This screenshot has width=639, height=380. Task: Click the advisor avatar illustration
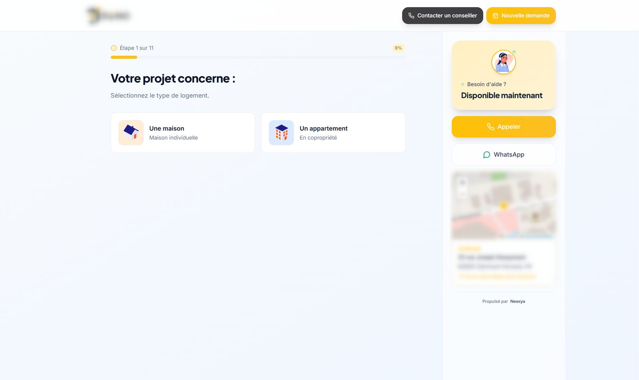coord(504,62)
